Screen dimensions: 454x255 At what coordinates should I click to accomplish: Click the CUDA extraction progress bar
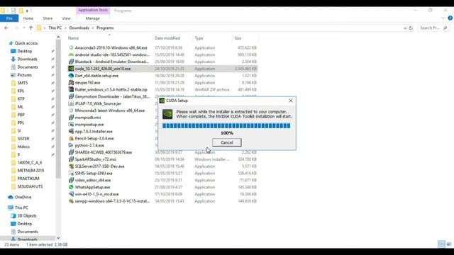pyautogui.click(x=226, y=126)
